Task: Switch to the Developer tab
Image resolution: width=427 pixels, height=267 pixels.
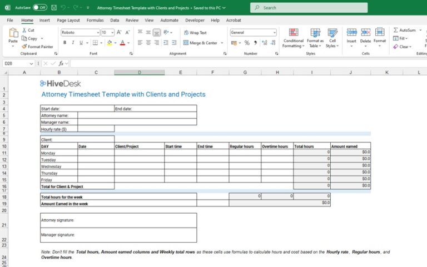Action: tap(195, 20)
